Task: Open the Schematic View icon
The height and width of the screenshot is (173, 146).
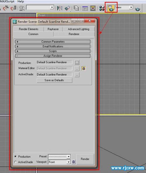Action: 93,8
